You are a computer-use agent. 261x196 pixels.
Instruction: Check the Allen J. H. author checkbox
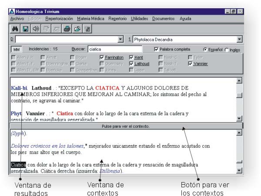click(x=13, y=57)
